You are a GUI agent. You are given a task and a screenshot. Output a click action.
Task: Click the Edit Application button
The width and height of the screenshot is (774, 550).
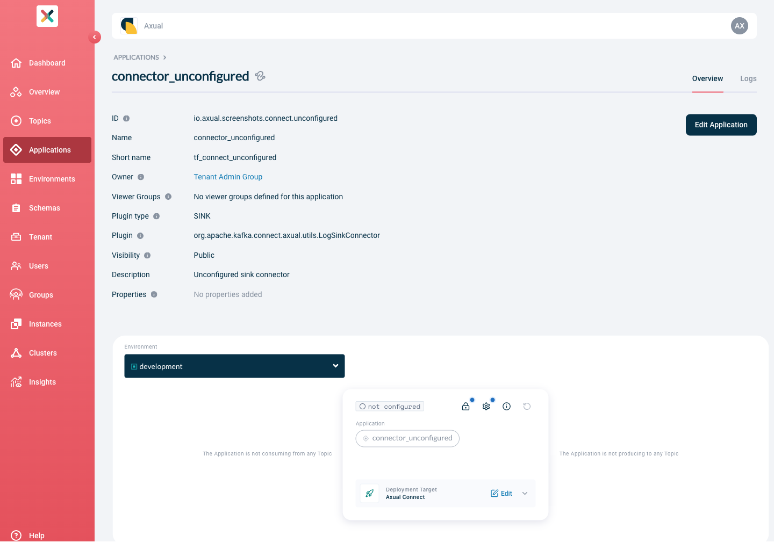pos(721,125)
